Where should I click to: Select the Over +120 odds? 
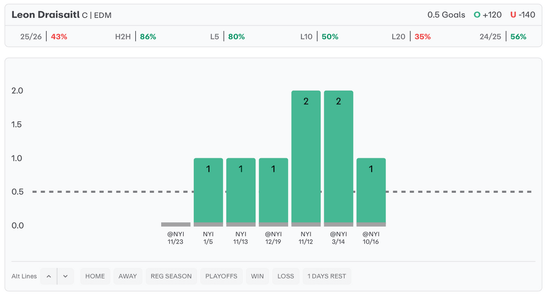(x=488, y=15)
